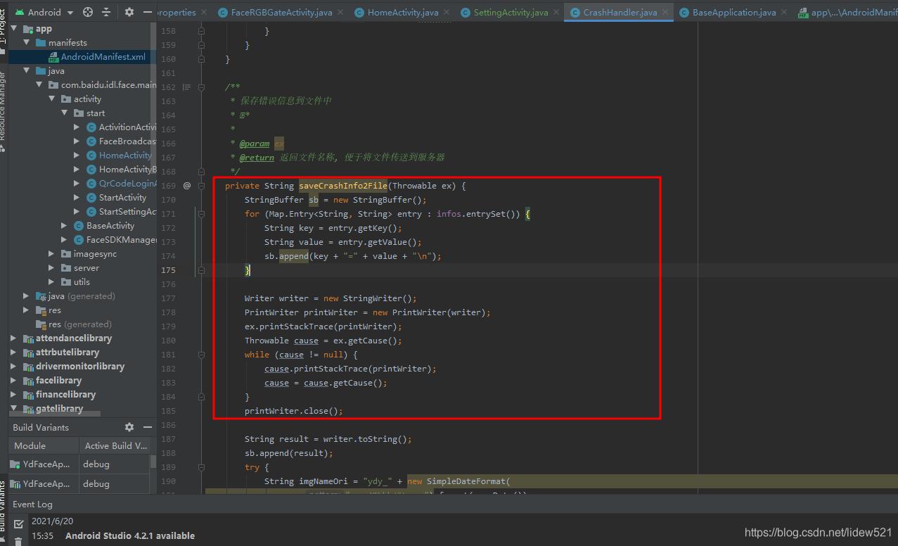Collapse the saveCrashInfo2File method fold
This screenshot has width=898, height=546.
201,185
